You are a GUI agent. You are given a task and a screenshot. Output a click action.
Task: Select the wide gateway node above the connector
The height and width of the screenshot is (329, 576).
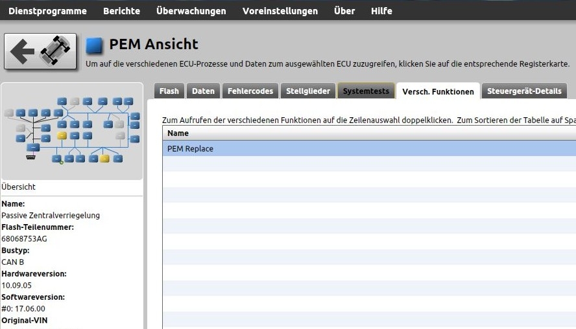click(x=33, y=147)
